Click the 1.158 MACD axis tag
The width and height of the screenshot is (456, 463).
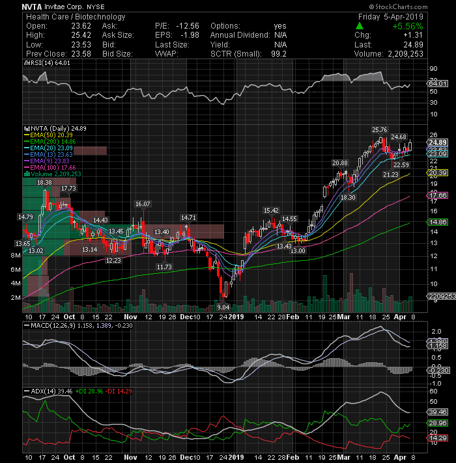coord(438,346)
